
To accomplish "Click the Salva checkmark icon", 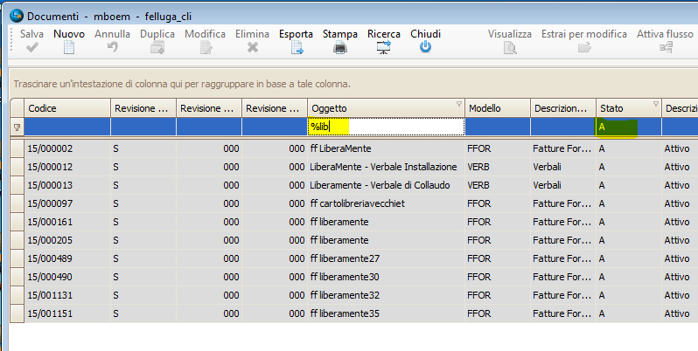I will [x=32, y=48].
